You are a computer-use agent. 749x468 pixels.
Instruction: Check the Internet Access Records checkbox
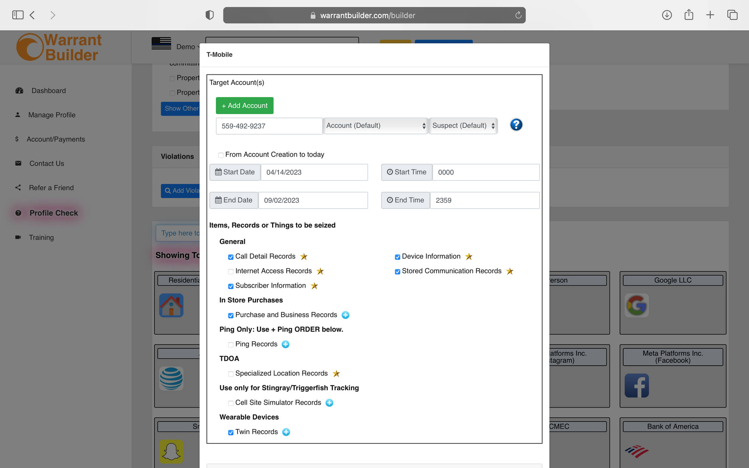tap(230, 271)
